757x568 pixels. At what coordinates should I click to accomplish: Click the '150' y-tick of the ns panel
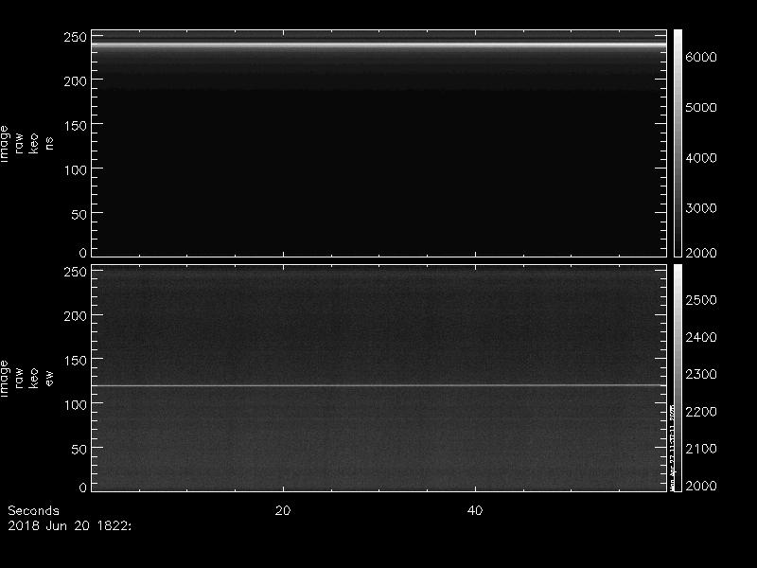(x=76, y=126)
